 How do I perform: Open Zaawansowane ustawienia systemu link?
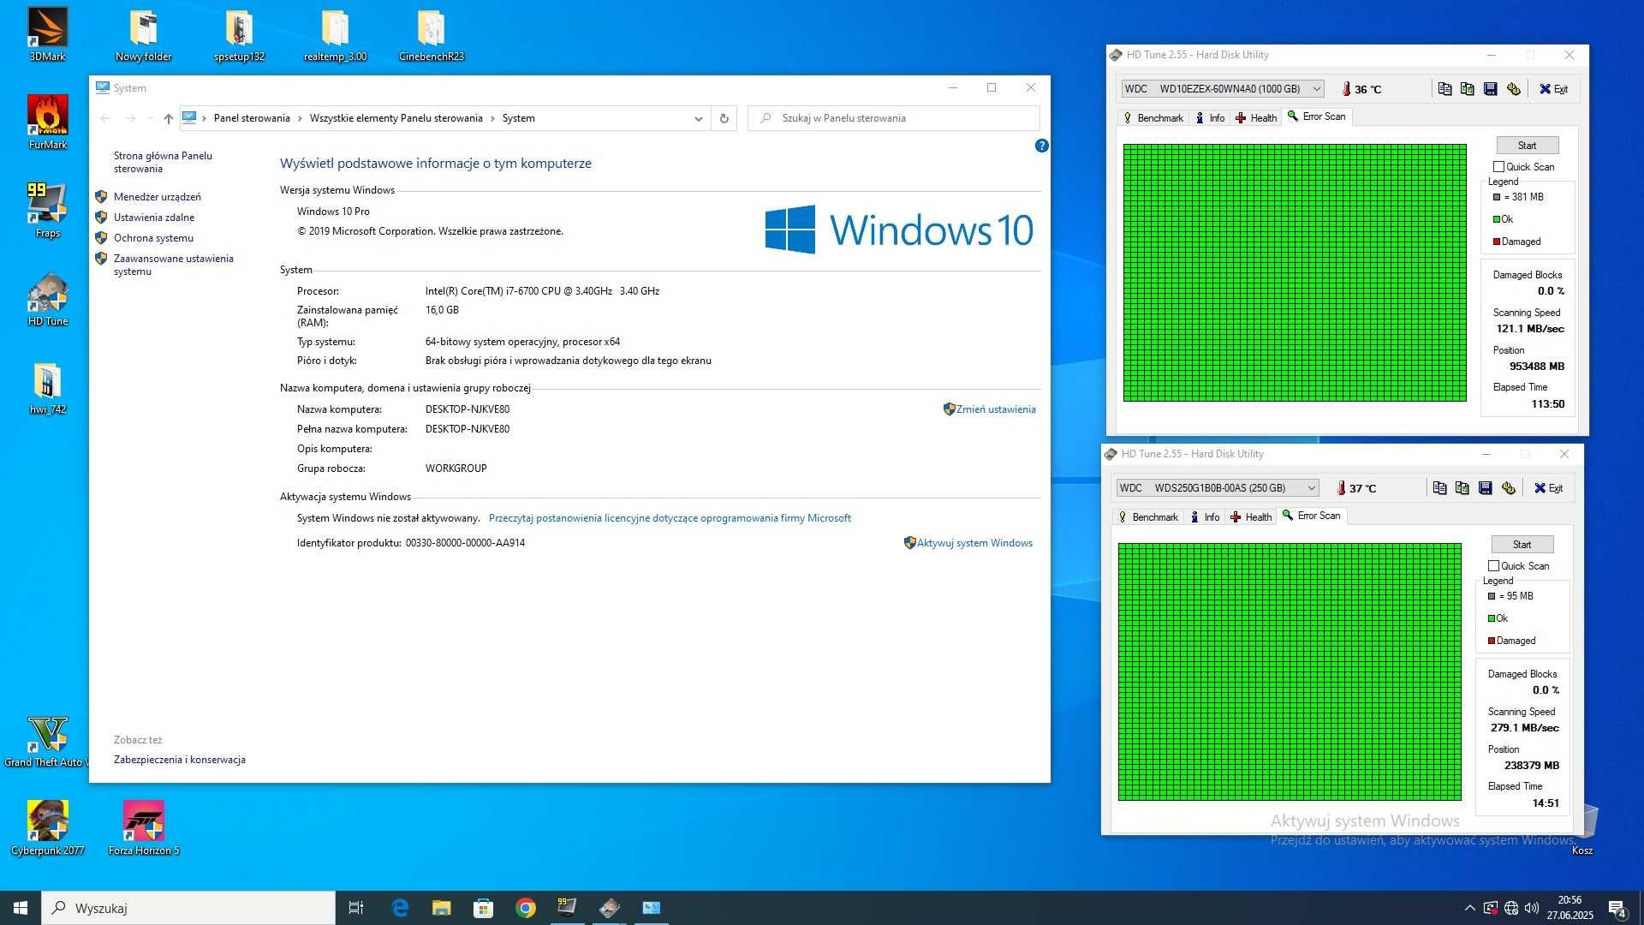click(174, 265)
